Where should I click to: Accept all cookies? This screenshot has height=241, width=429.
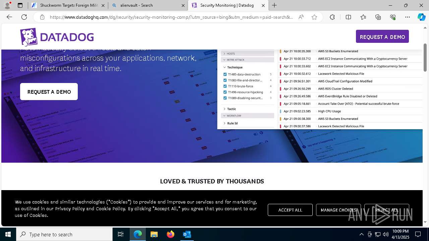tap(290, 210)
